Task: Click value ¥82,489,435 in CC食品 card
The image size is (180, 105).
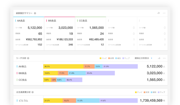Action: click(x=96, y=40)
